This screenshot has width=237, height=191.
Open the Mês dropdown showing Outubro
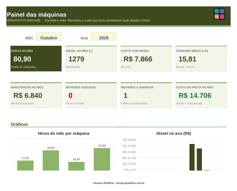point(49,36)
